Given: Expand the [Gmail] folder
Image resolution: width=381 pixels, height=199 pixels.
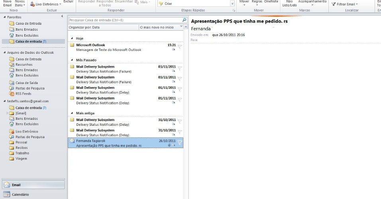Looking at the screenshot, I should tap(7, 113).
